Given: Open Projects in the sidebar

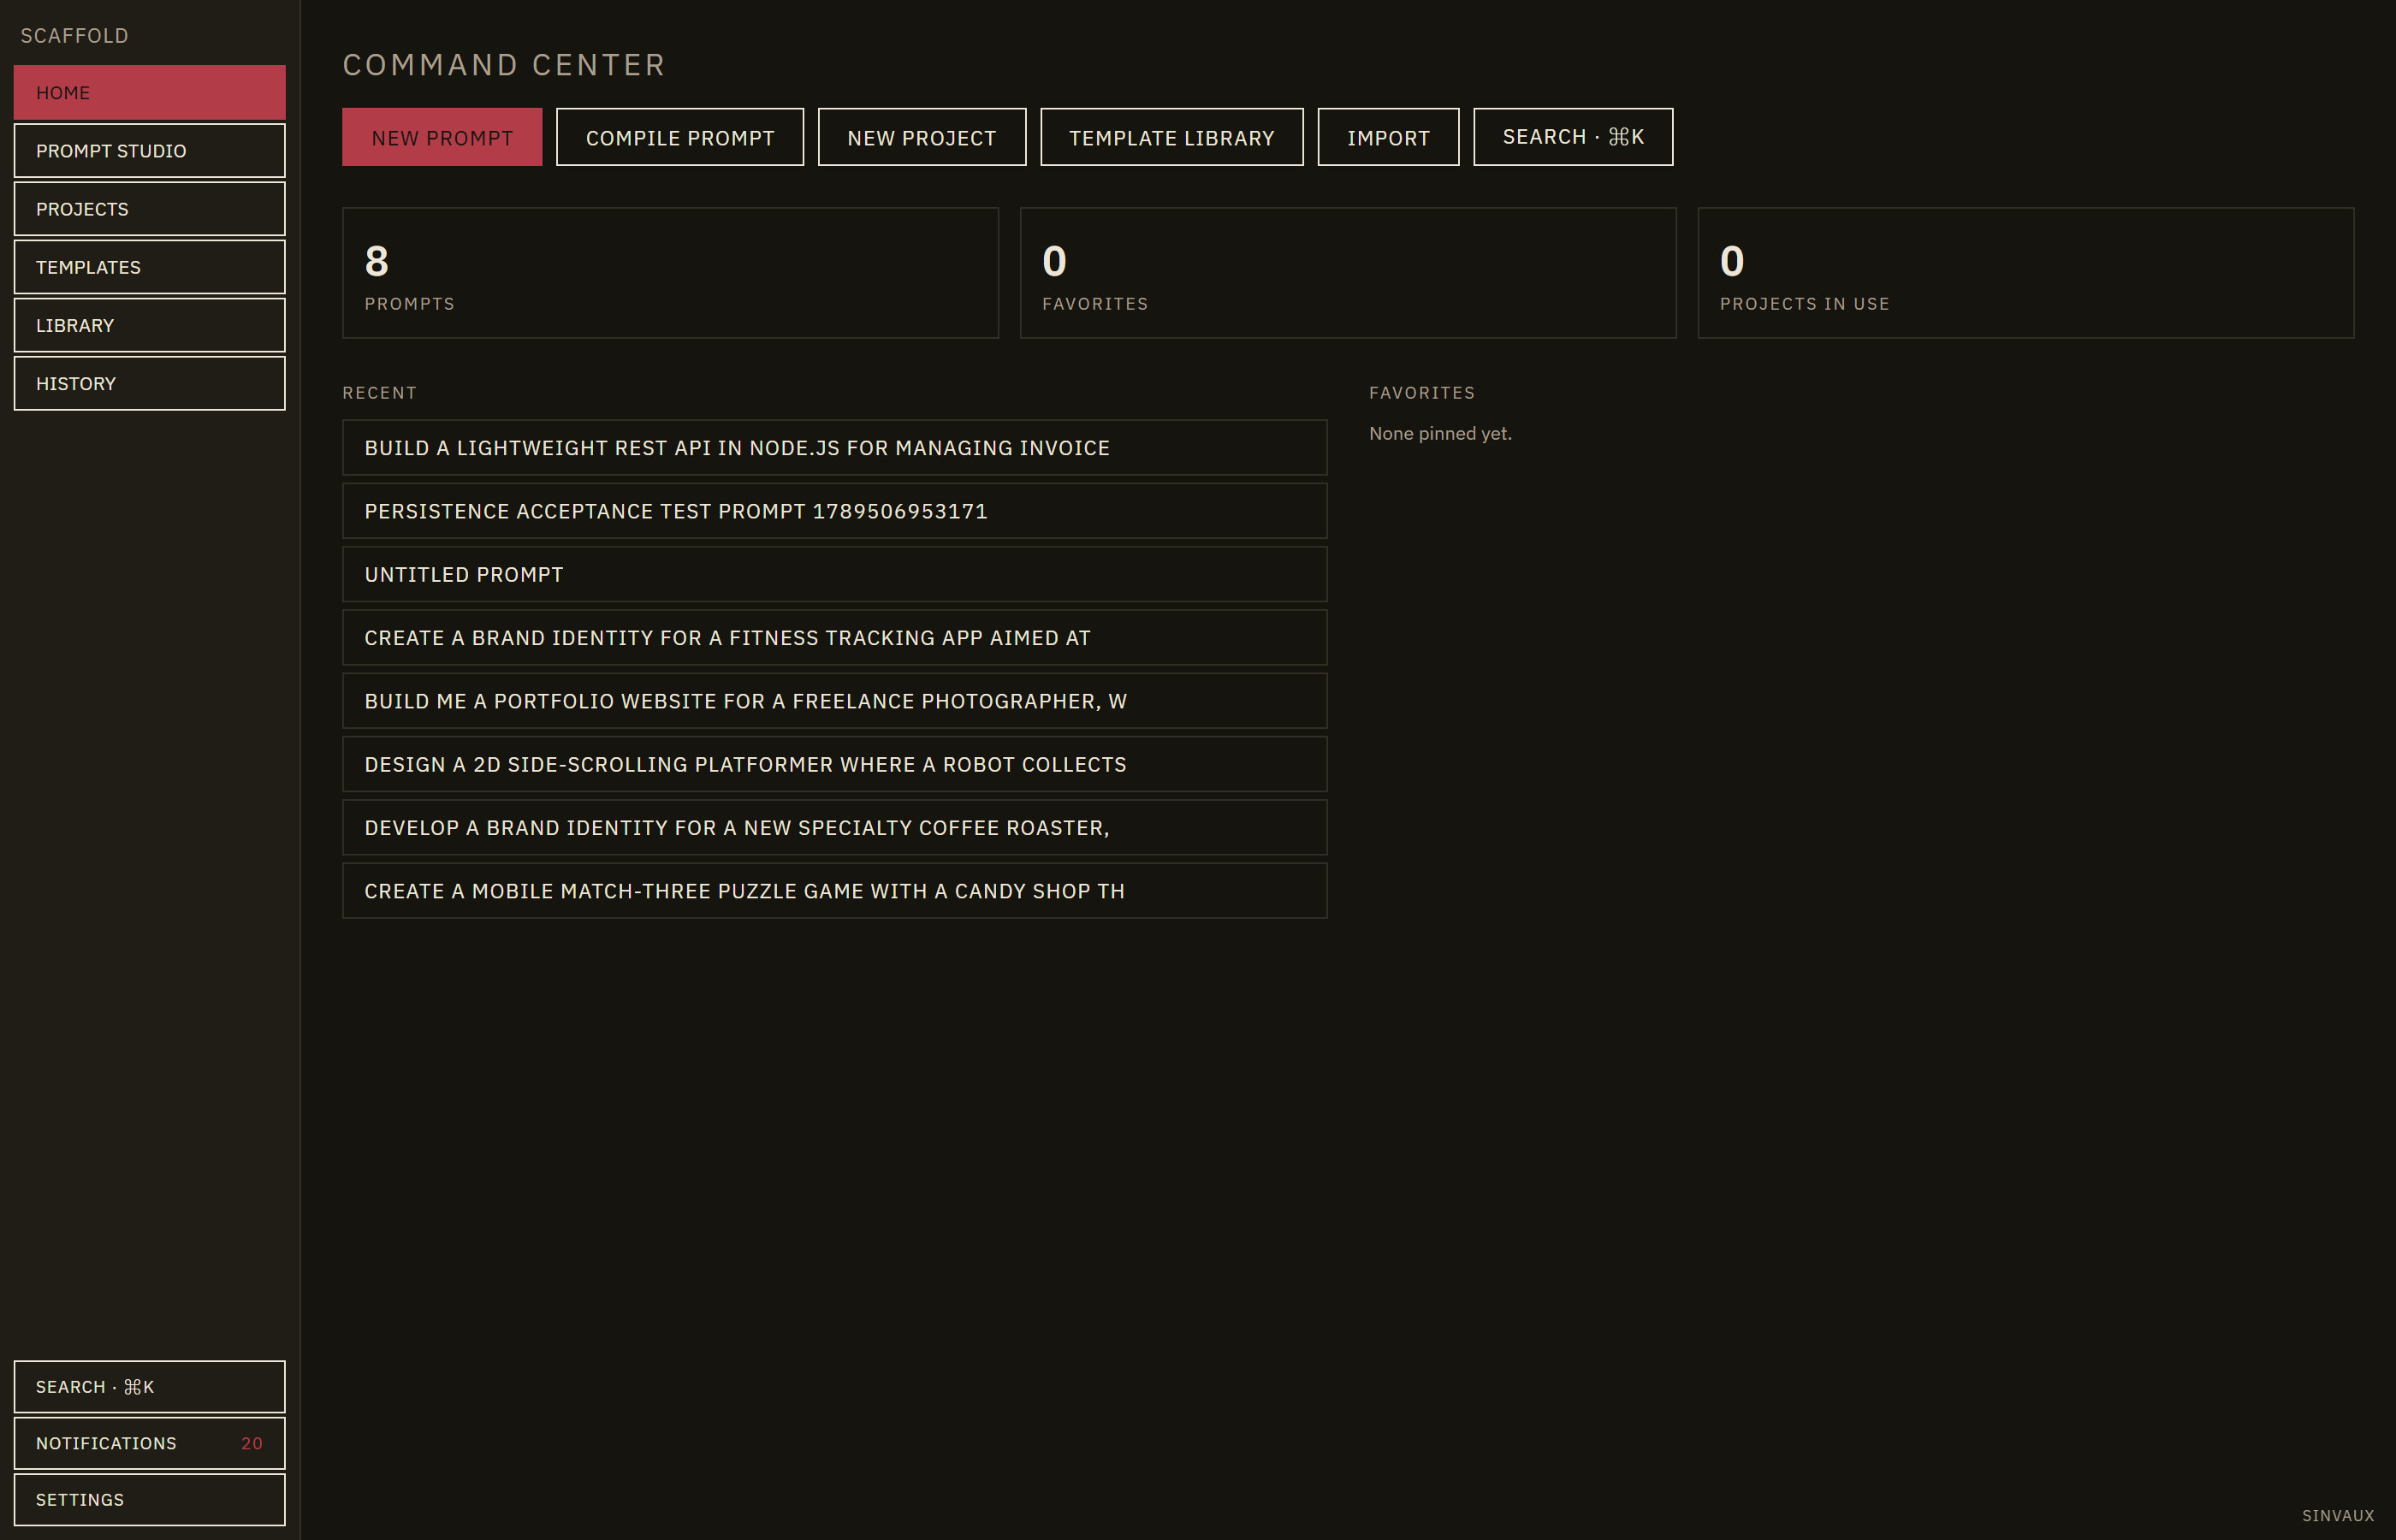Looking at the screenshot, I should (149, 209).
